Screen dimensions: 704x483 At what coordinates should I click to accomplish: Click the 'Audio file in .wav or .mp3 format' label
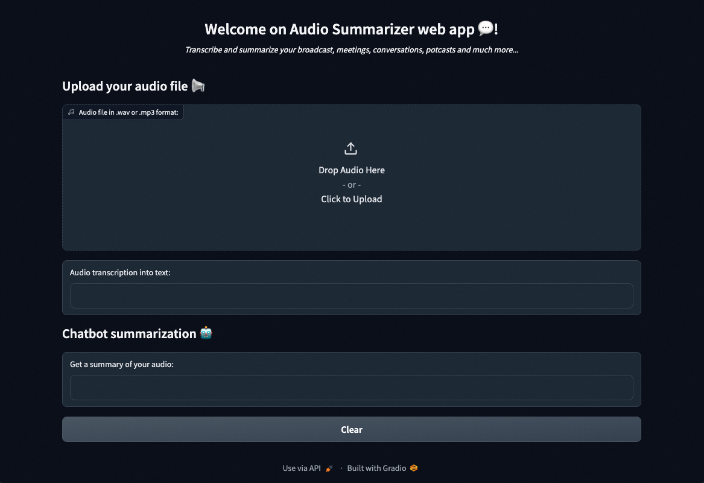[x=128, y=112]
